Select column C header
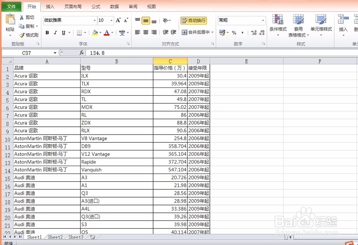358x245 pixels. 170,61
